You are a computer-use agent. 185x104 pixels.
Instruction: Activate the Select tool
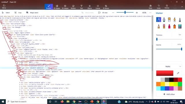(x=6, y=13)
